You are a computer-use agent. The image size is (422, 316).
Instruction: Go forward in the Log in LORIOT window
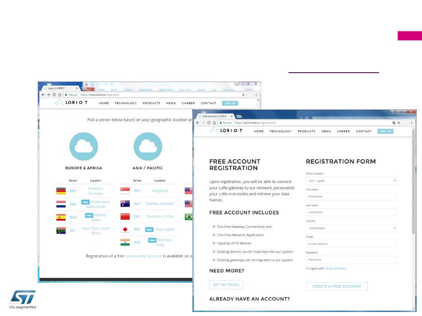tap(48, 95)
